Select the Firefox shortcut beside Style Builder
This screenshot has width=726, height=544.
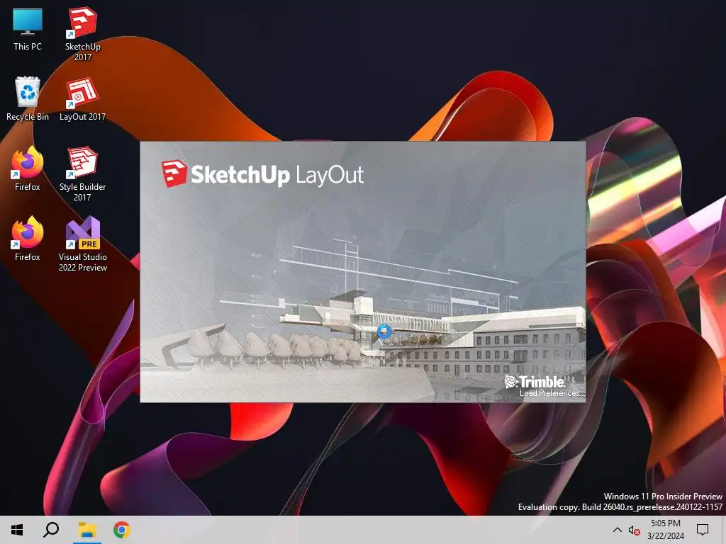pos(28,169)
